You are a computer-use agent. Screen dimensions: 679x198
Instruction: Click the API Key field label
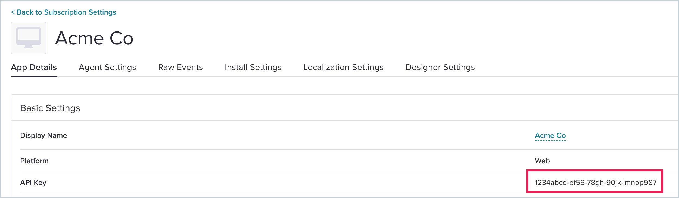(33, 183)
